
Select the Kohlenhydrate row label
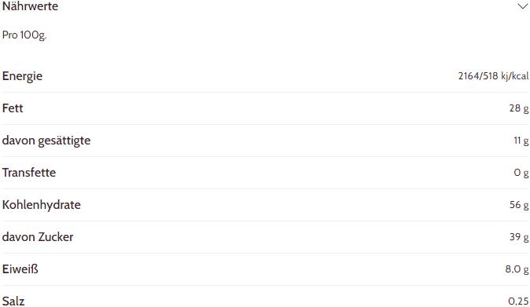click(41, 205)
